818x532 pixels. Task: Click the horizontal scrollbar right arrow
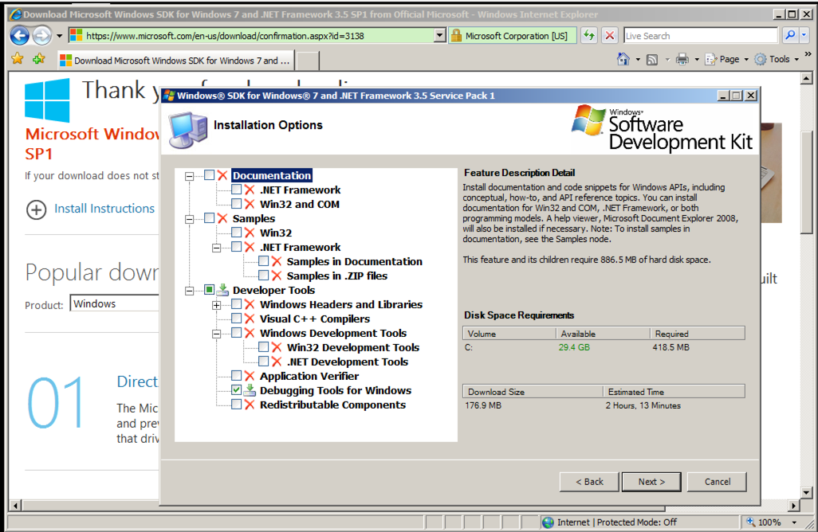794,506
